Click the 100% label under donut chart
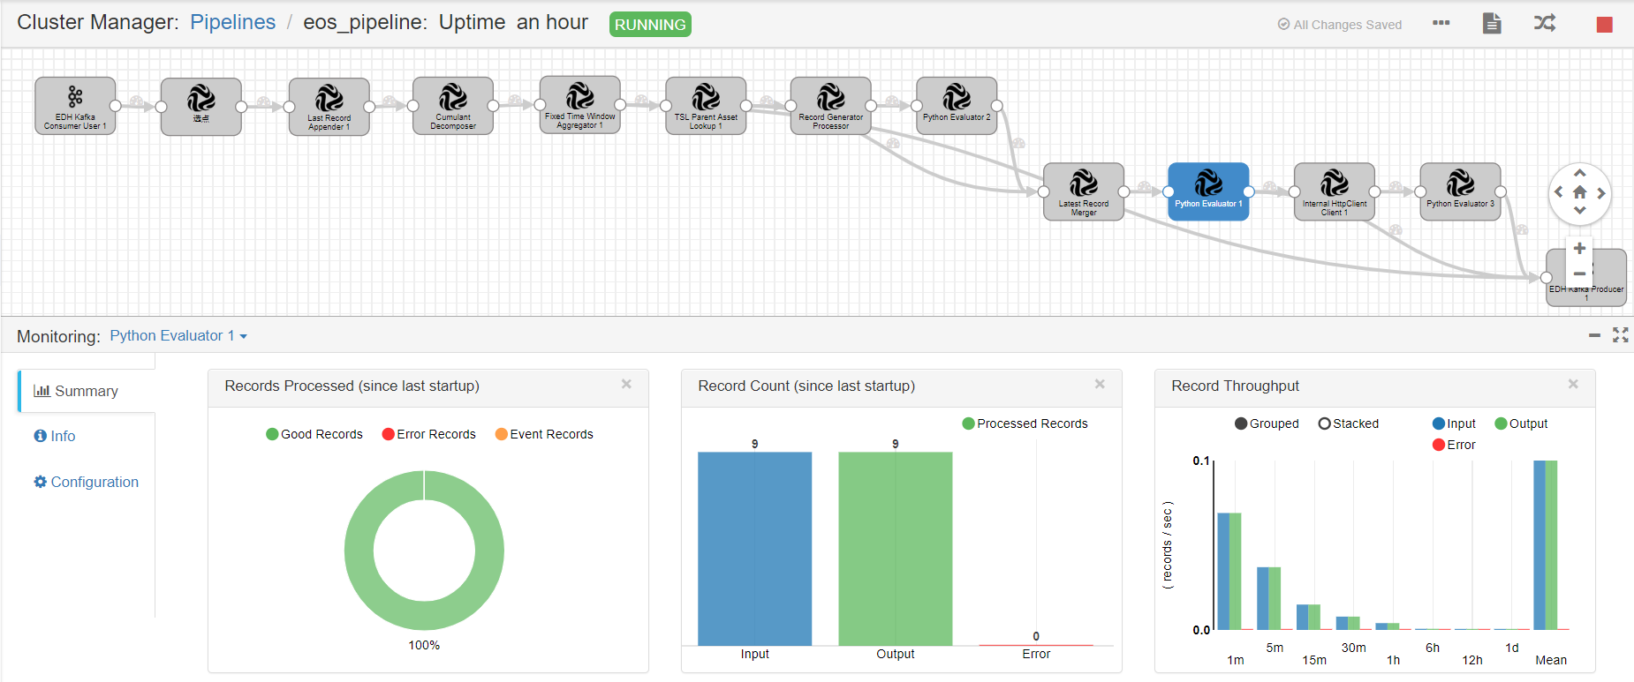Screen dimensions: 1634x682 (424, 645)
